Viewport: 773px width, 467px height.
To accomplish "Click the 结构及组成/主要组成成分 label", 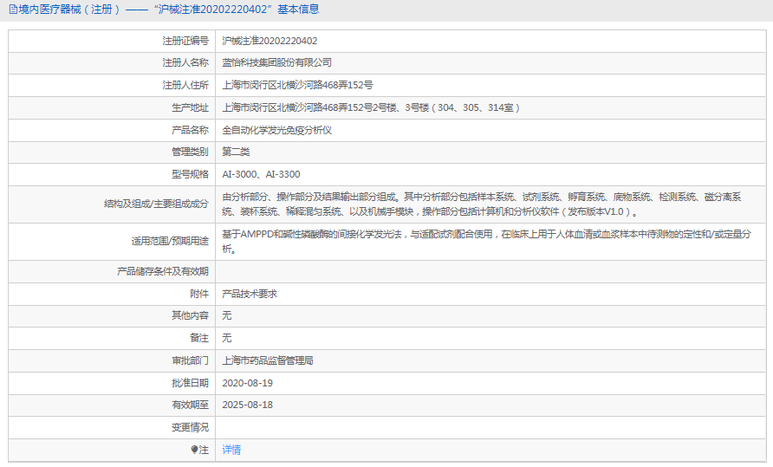I will pyautogui.click(x=156, y=204).
